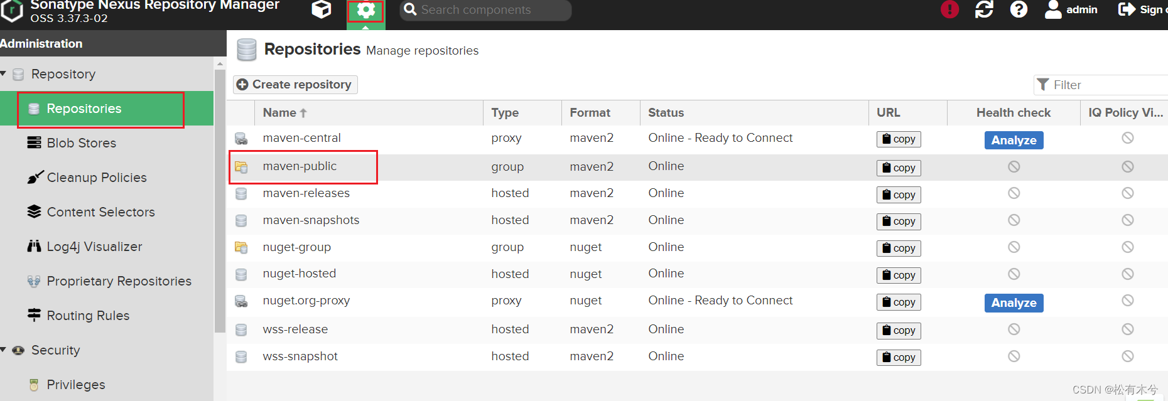This screenshot has width=1168, height=401.
Task: Click the maven-central proxy repository icon
Action: click(x=241, y=139)
